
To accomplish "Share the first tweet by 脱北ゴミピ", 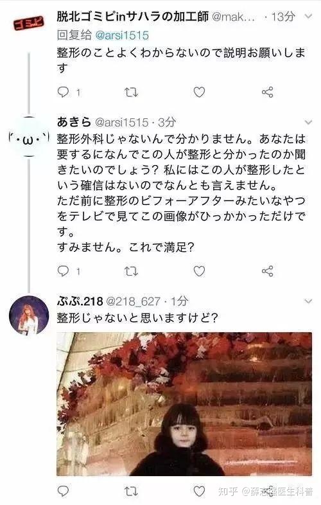I will [268, 92].
